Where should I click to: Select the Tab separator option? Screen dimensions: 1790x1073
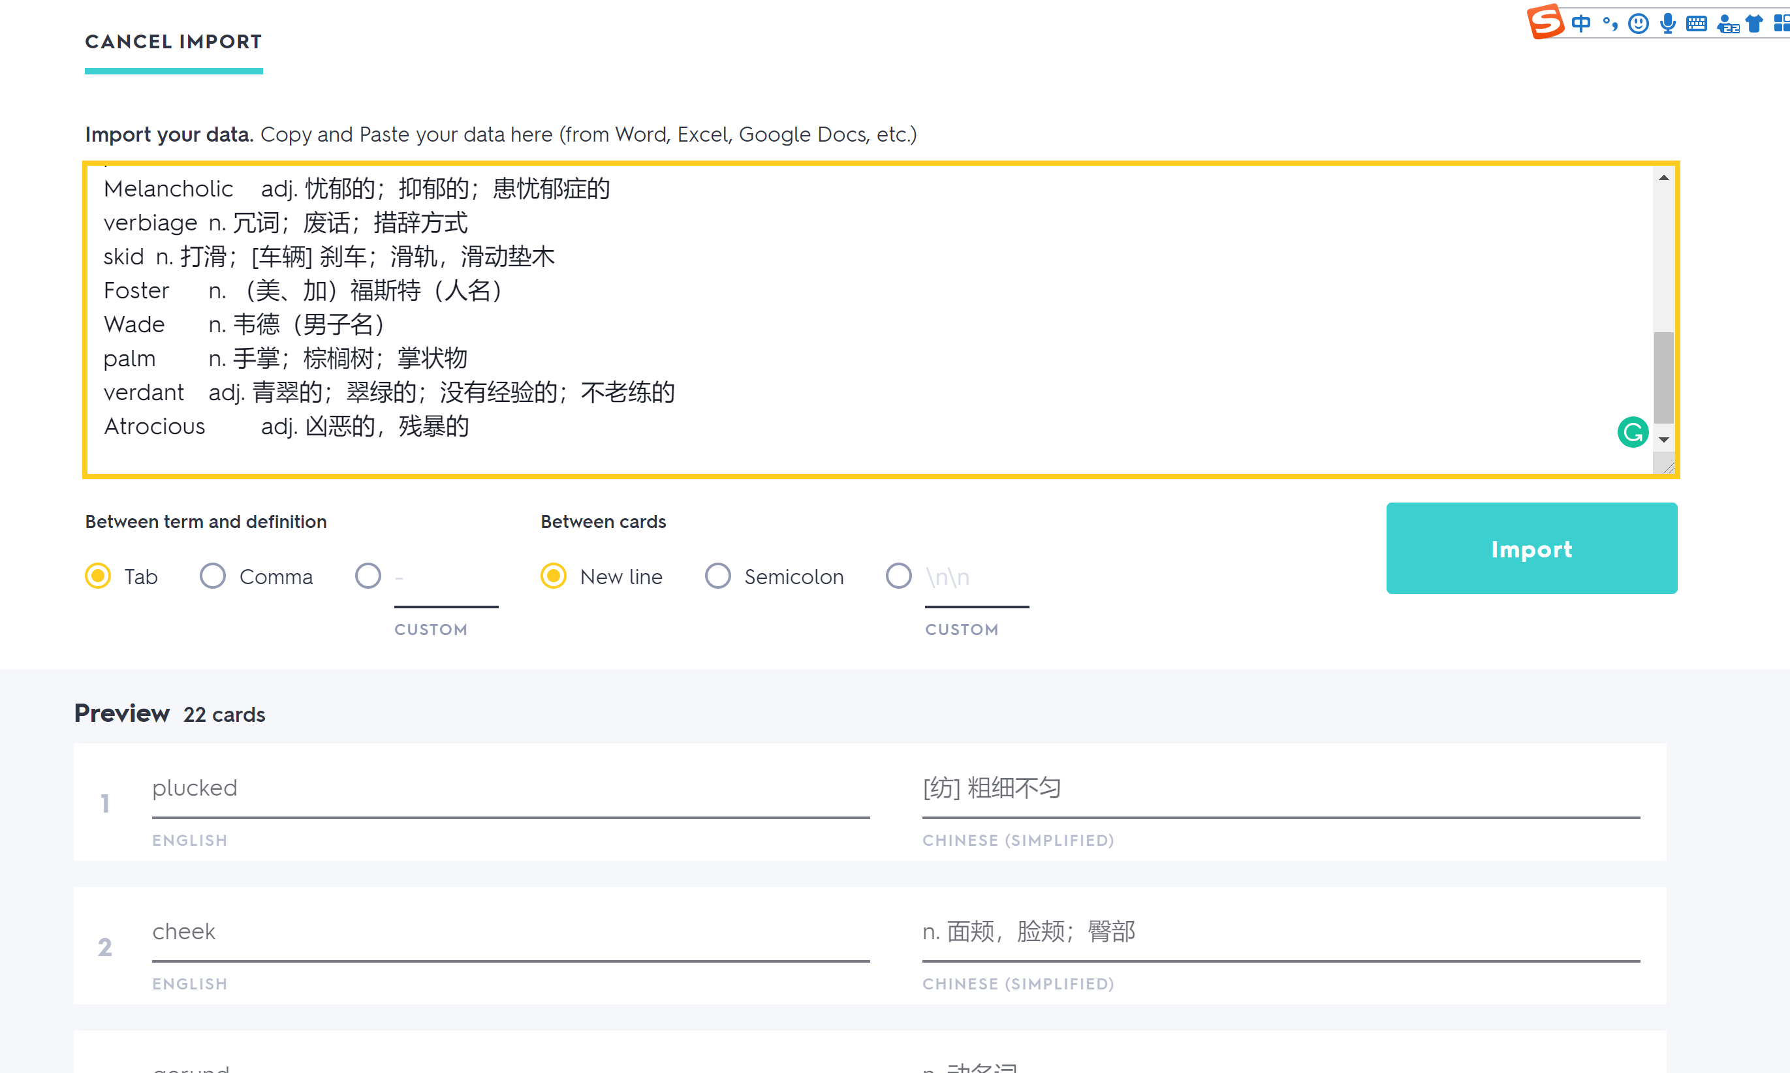pos(99,576)
